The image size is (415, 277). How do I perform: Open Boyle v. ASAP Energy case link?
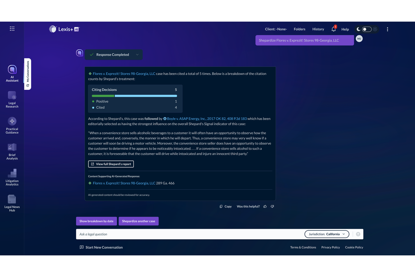(x=206, y=118)
